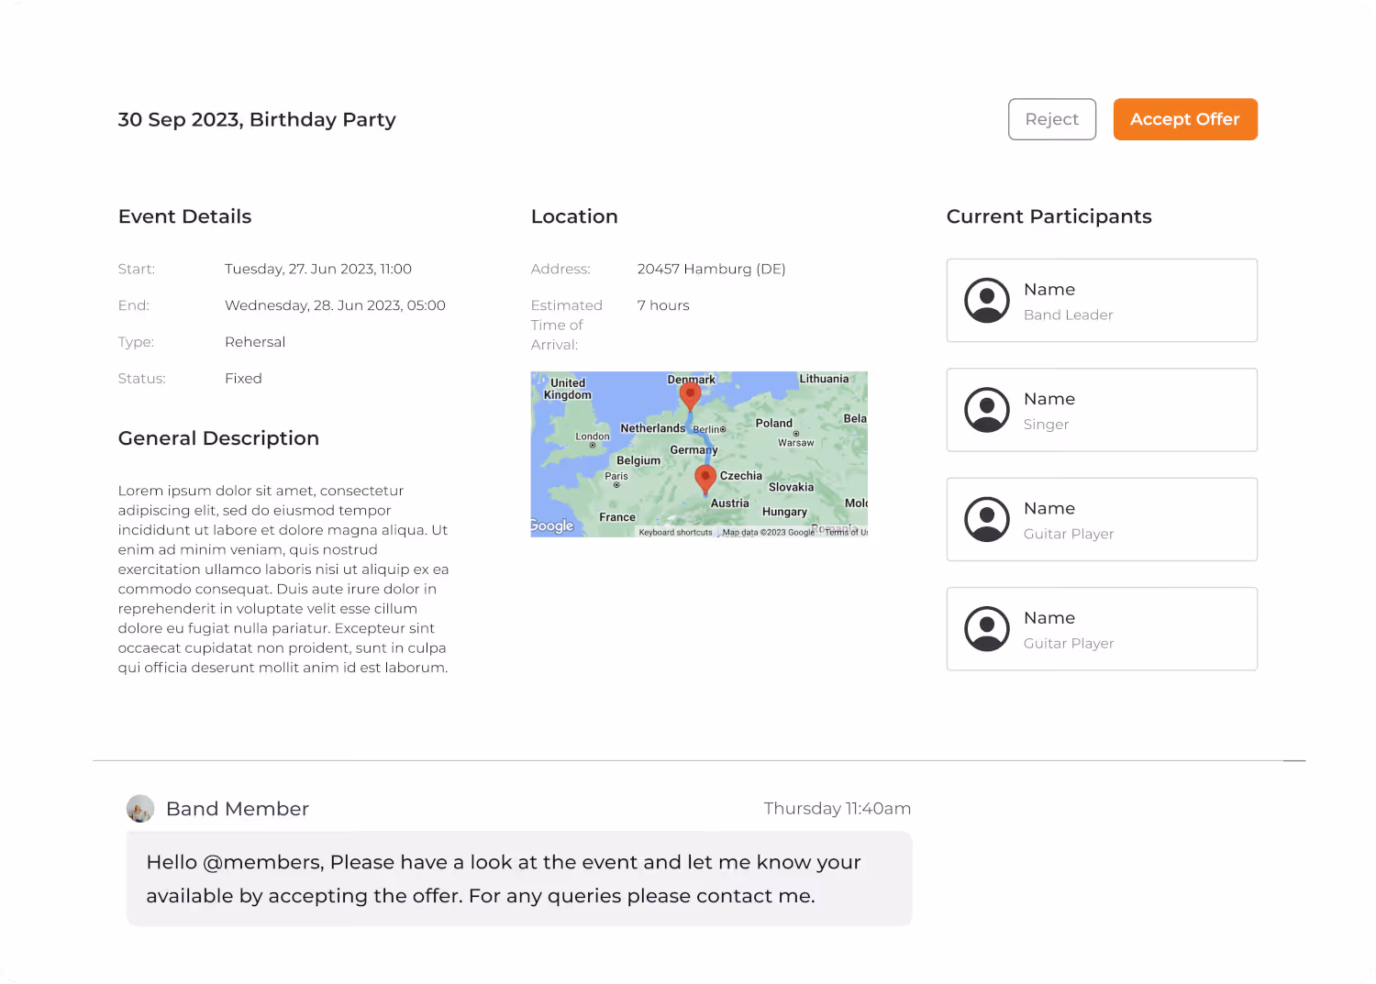Select the red map pin near Czechia
Screen dimensions: 1376x984
(705, 478)
